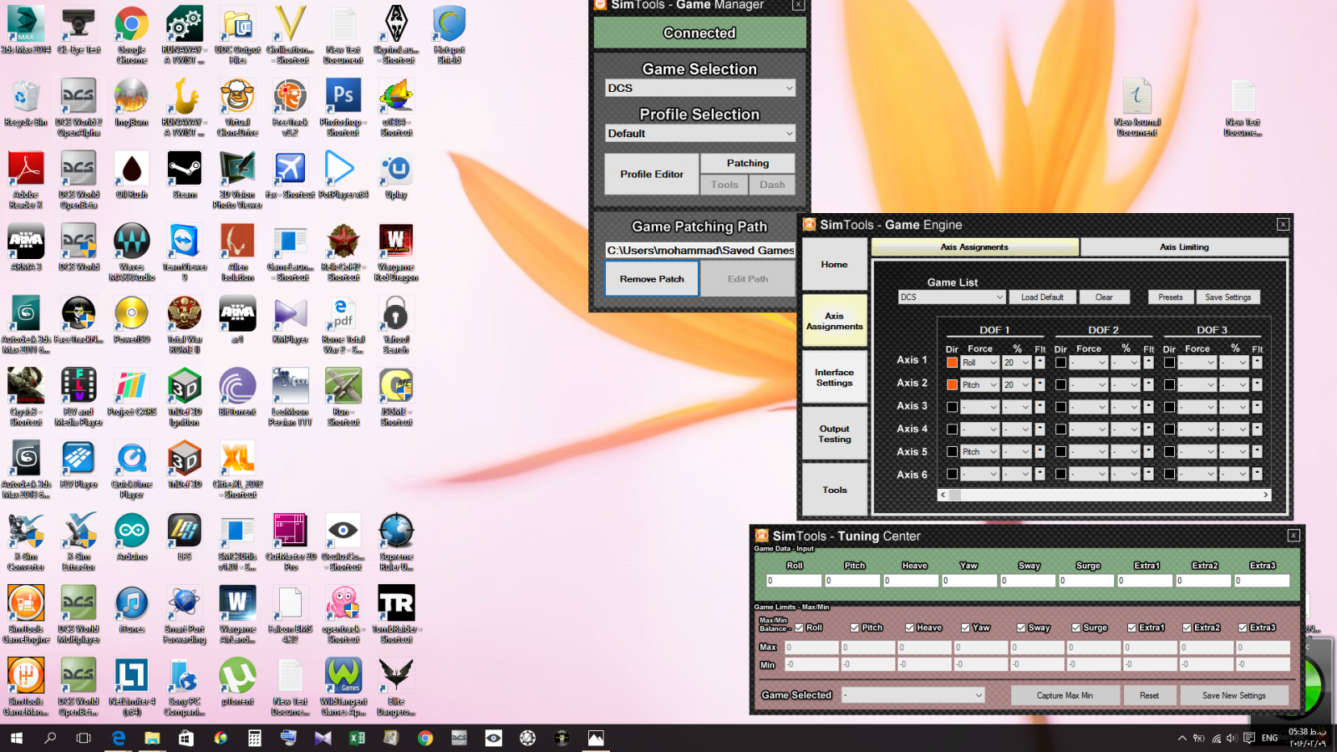Switch to Axis Limiting tab
This screenshot has width=1337, height=752.
pyautogui.click(x=1184, y=247)
